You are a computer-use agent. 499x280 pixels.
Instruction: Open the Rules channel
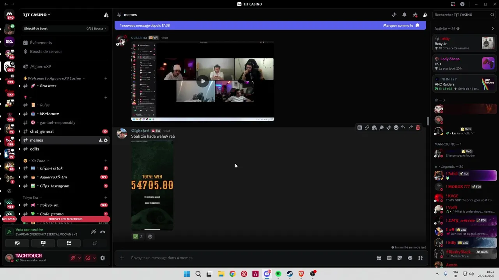(65, 105)
